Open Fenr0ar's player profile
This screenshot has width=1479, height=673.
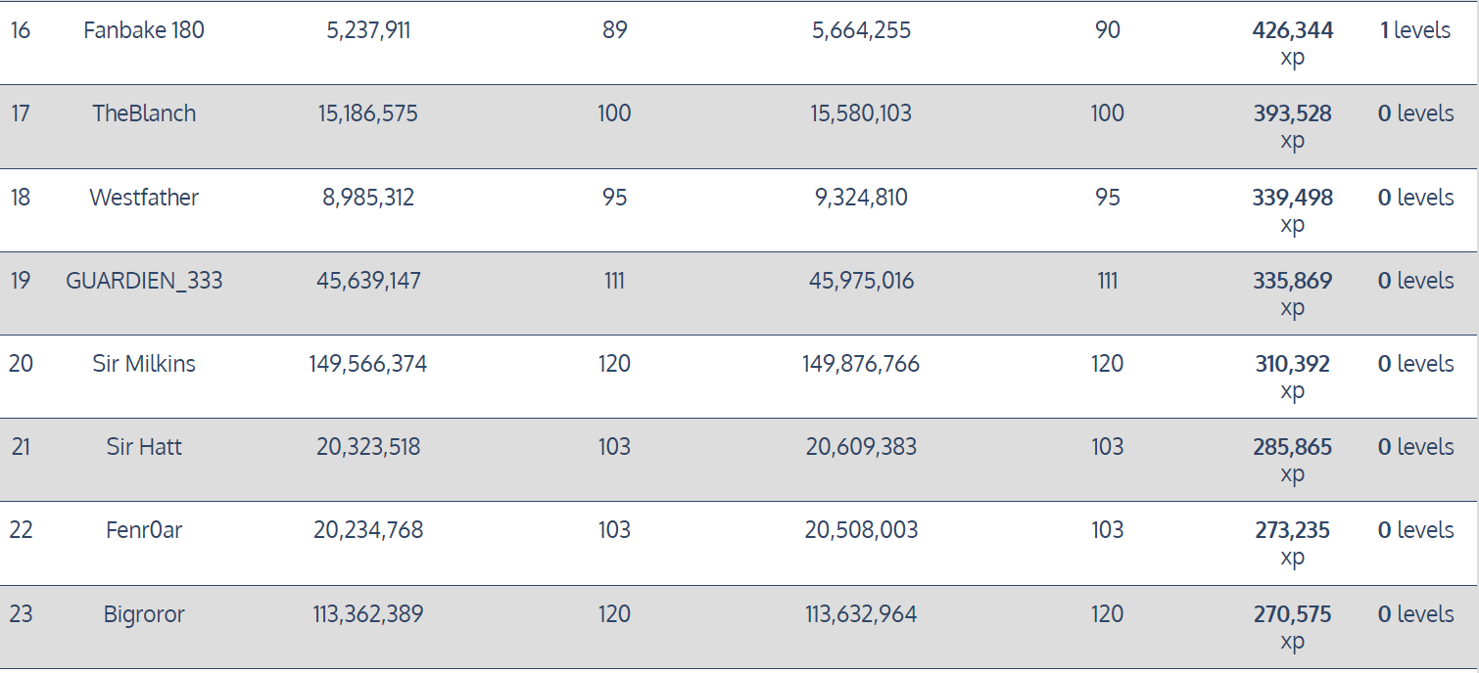144,530
